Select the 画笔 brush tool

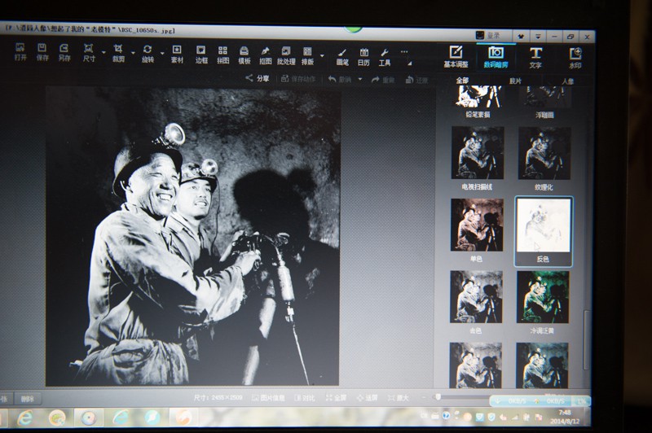pyautogui.click(x=342, y=57)
